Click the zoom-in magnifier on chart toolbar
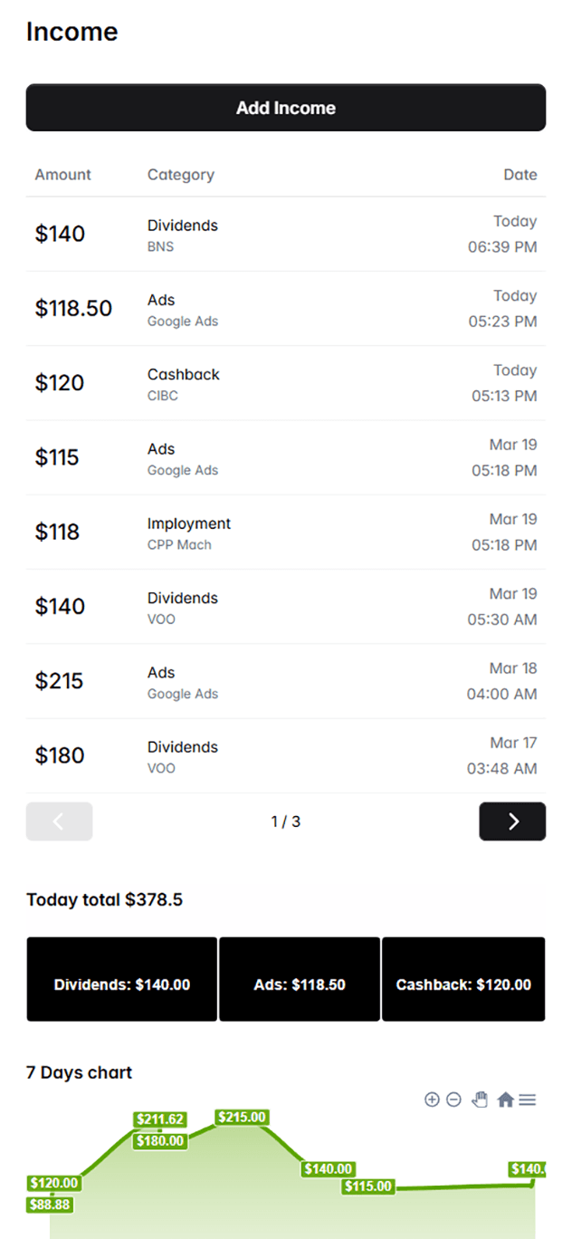This screenshot has width=572, height=1239. (432, 1100)
